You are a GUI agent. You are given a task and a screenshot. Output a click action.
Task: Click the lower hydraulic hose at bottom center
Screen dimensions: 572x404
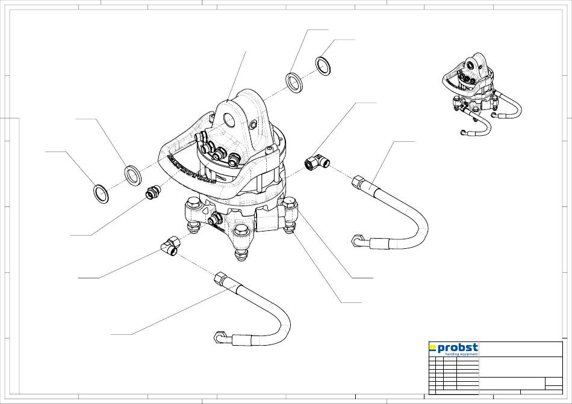(252, 309)
